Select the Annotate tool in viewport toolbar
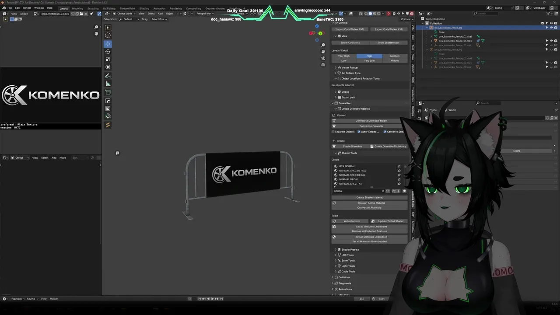Viewport: 560px width, 315px height. 108,76
